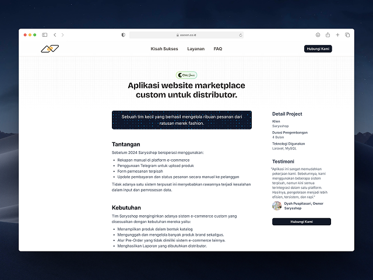
Task: Click the site logo in header
Action: (x=50, y=48)
